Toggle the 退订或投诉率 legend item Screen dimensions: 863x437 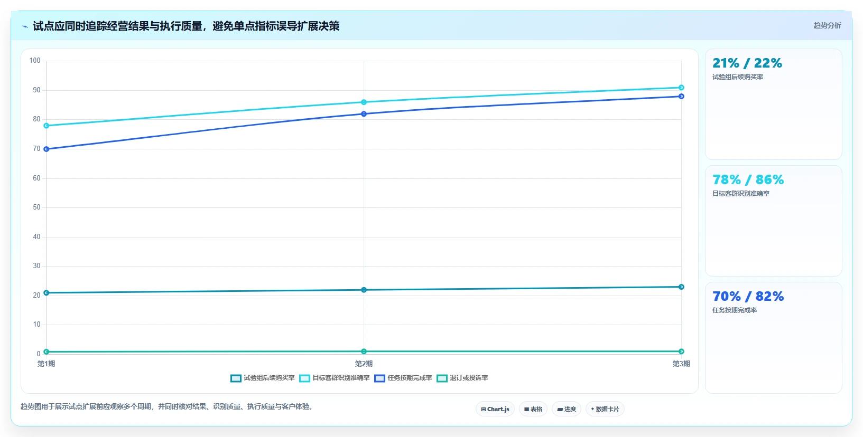462,378
